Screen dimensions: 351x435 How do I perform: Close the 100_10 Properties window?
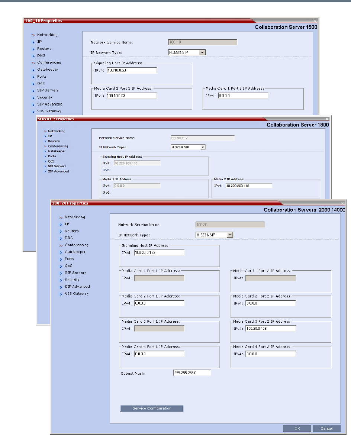click(x=315, y=21)
